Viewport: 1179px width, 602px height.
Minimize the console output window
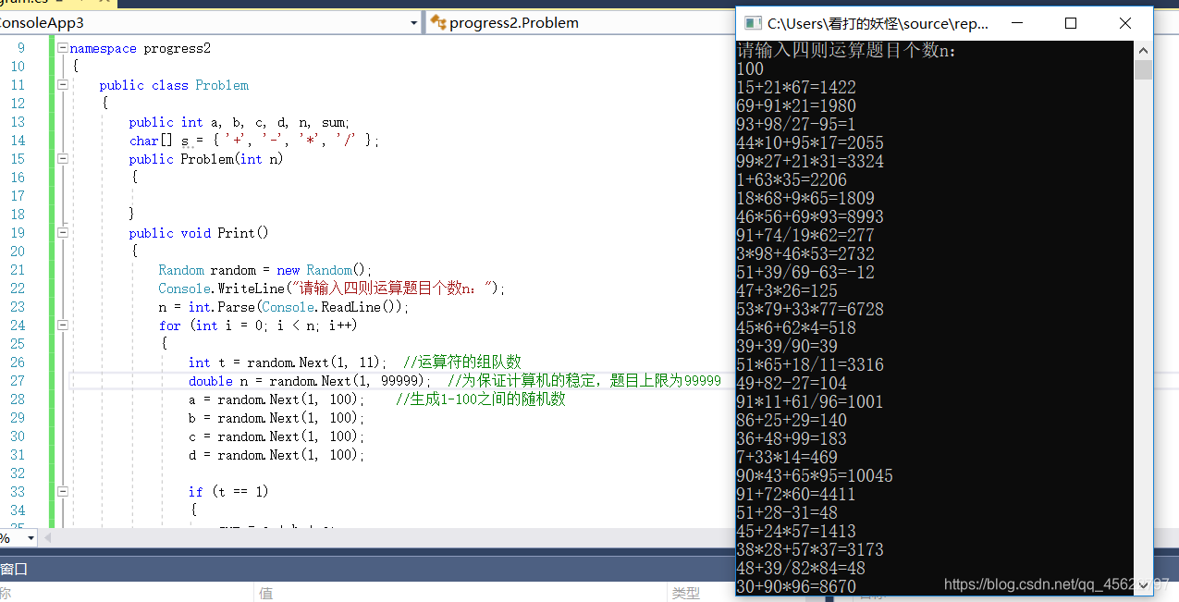coord(1017,23)
